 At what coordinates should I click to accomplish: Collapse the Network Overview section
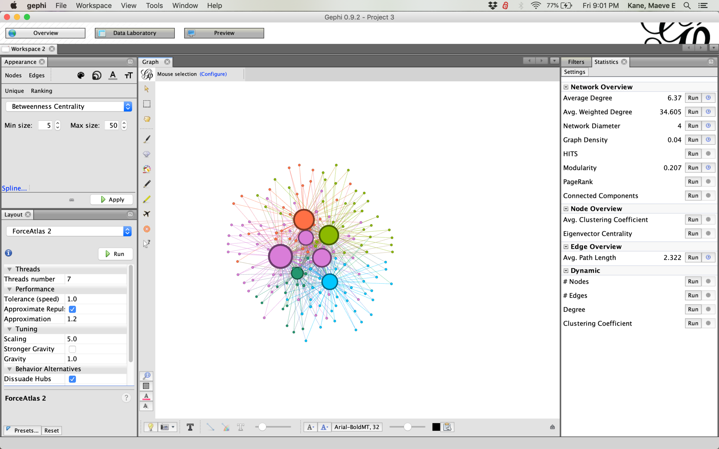[566, 87]
